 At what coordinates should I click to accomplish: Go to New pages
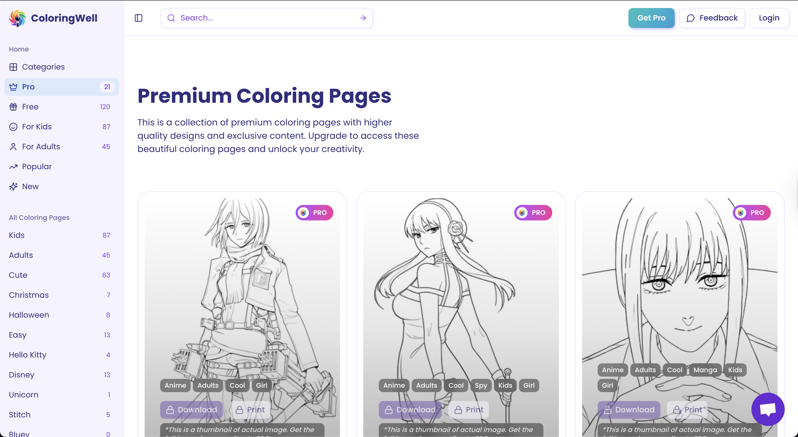click(62, 186)
